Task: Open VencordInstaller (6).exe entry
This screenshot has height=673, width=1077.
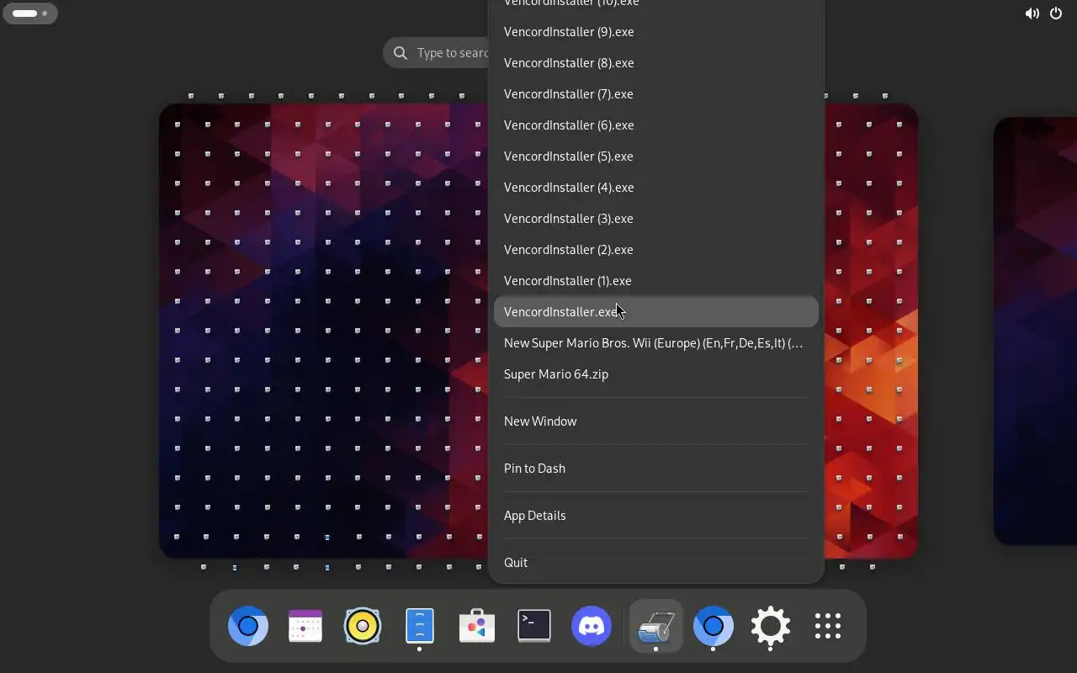Action: coord(656,125)
